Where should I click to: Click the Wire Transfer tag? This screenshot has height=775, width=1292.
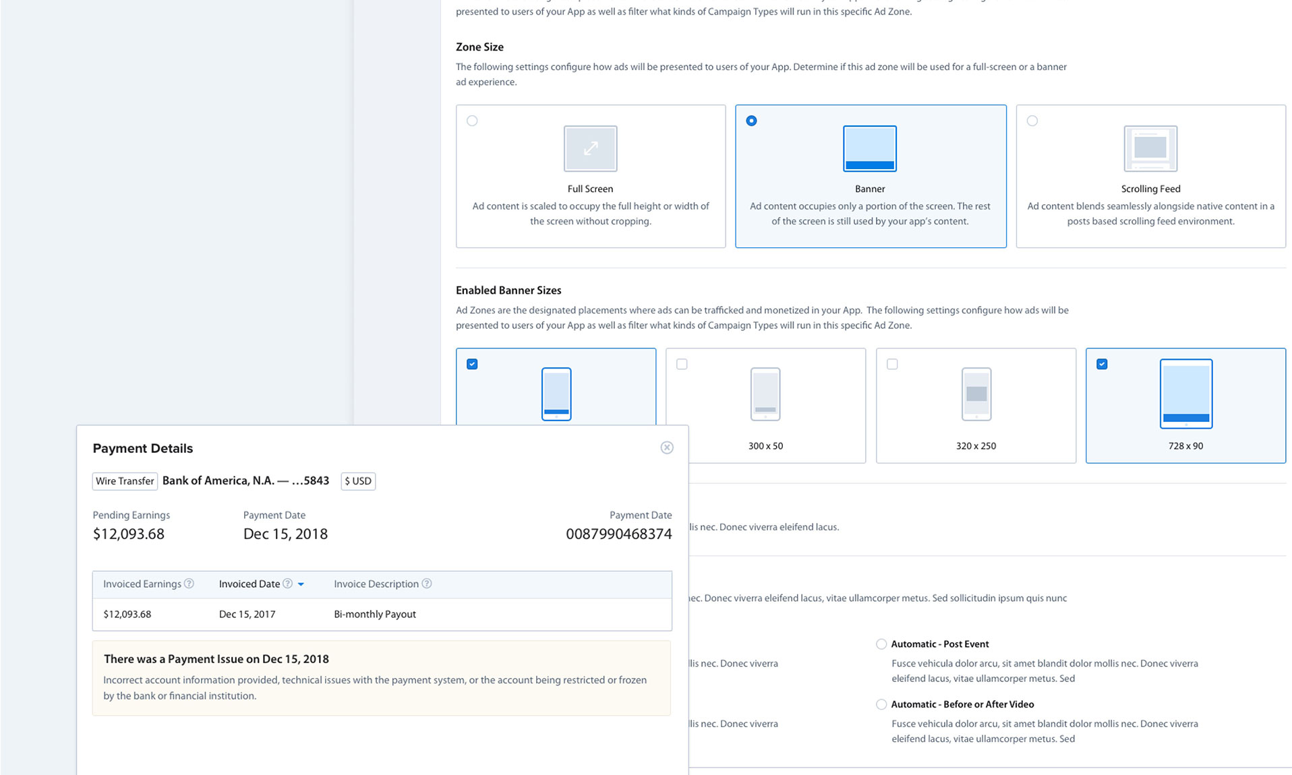tap(125, 481)
